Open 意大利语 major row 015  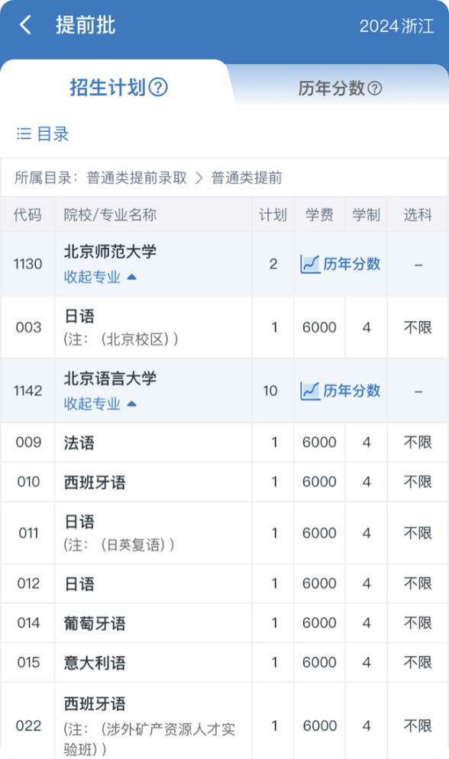224,663
